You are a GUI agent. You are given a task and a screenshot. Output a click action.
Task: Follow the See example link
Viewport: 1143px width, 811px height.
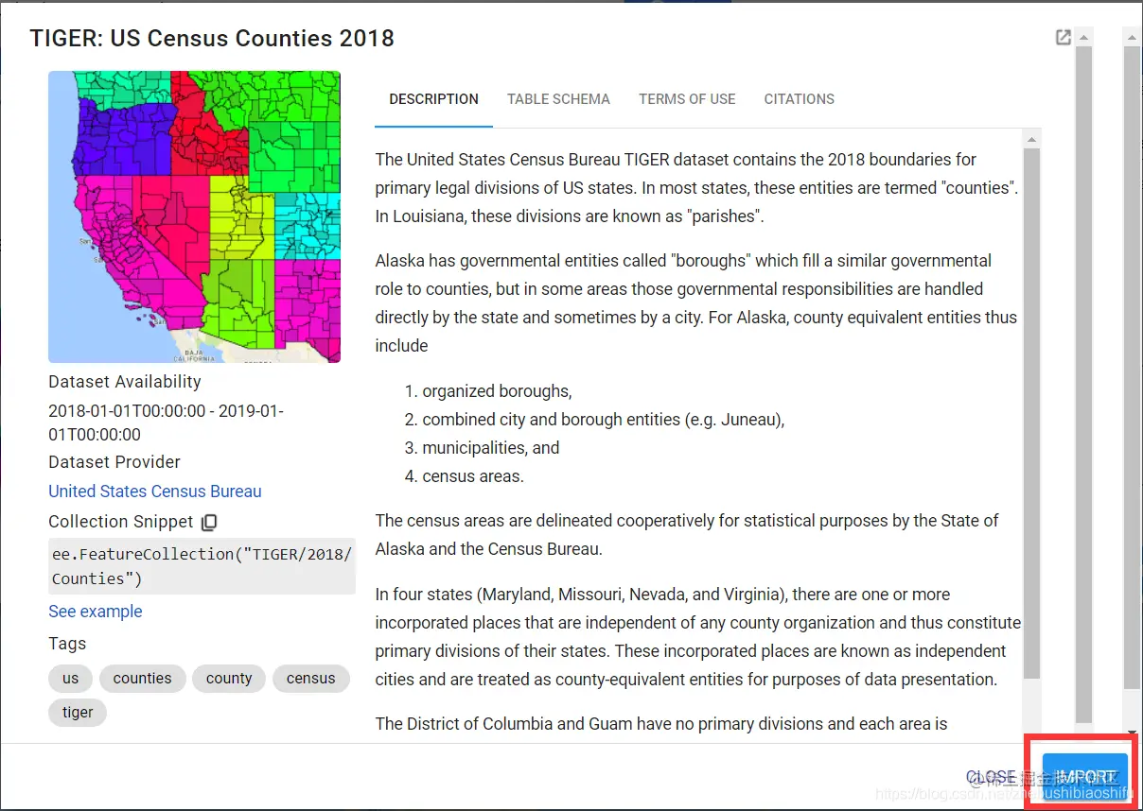click(x=96, y=612)
